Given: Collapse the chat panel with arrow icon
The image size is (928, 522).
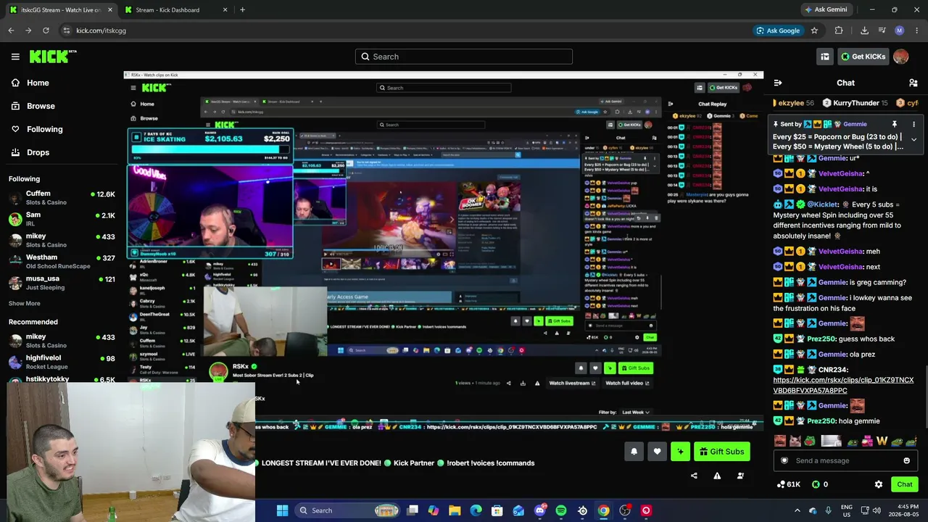Looking at the screenshot, I should [778, 83].
